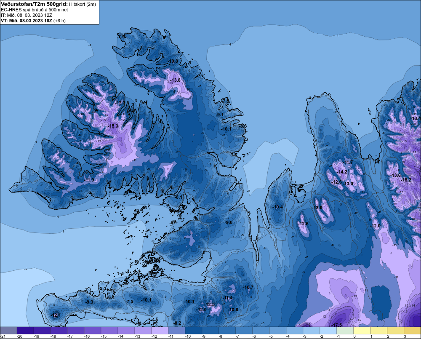Screen dimensions: 421x339
Task: Select the -9.1 temperature value
Action: click(220, 115)
